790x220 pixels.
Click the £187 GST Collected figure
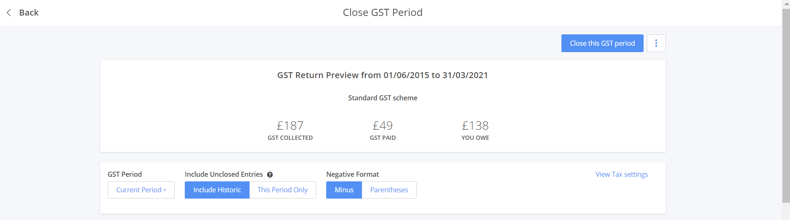coord(290,126)
